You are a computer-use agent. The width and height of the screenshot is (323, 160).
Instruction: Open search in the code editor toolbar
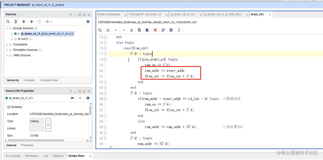point(100,30)
